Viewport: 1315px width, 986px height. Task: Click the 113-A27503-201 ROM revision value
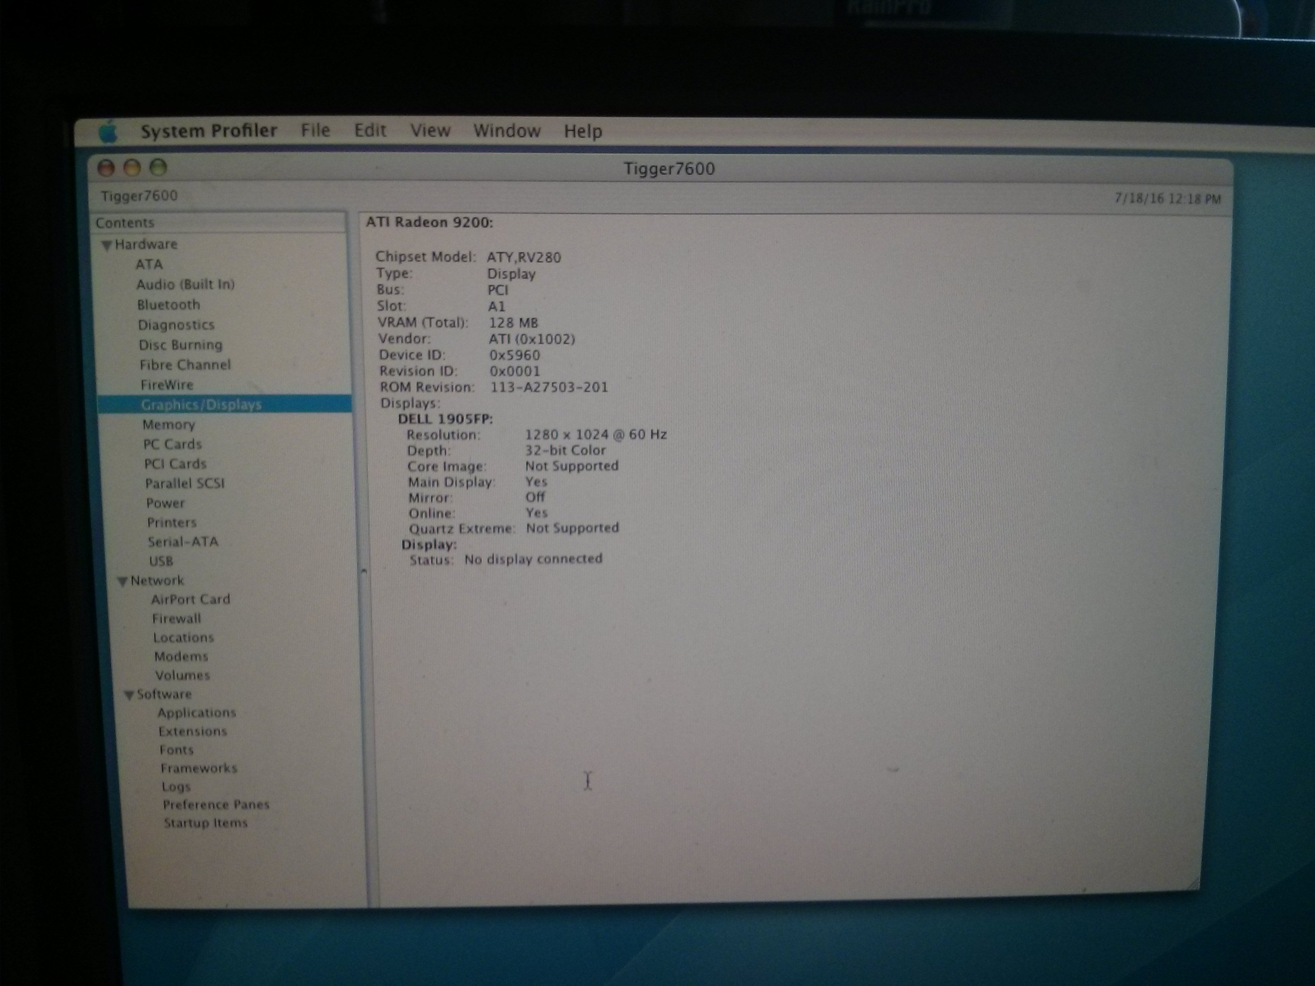click(x=549, y=387)
